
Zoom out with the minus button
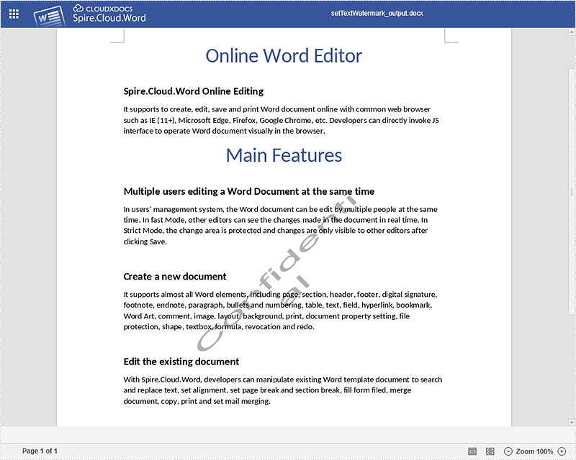508,451
